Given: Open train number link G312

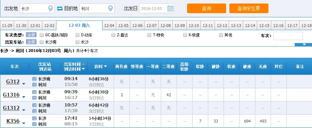Looking at the screenshot, I should pos(13,81).
